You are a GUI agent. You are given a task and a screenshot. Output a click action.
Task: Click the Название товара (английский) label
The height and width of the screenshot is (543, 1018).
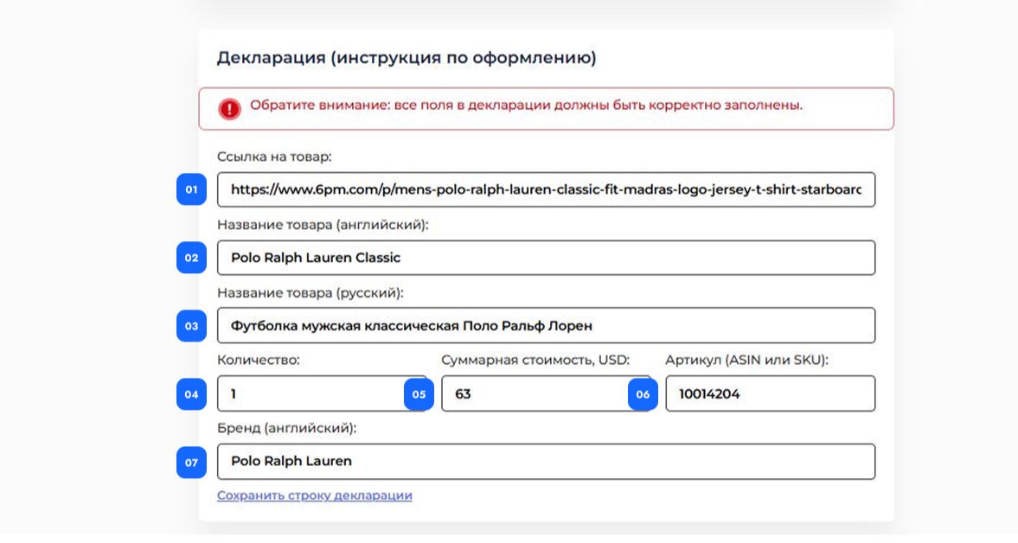[323, 225]
